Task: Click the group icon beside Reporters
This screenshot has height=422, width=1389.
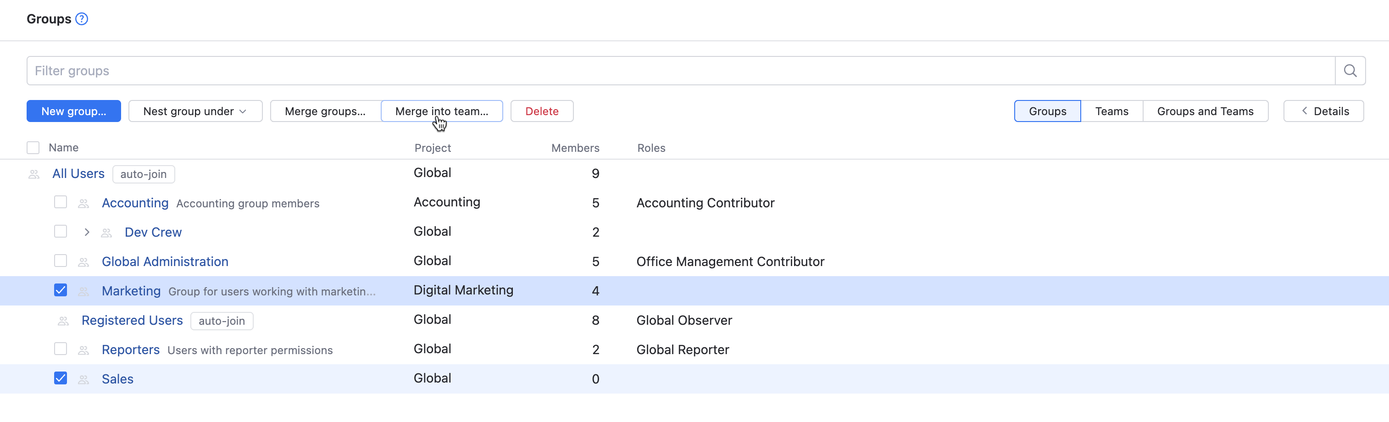Action: coord(83,350)
